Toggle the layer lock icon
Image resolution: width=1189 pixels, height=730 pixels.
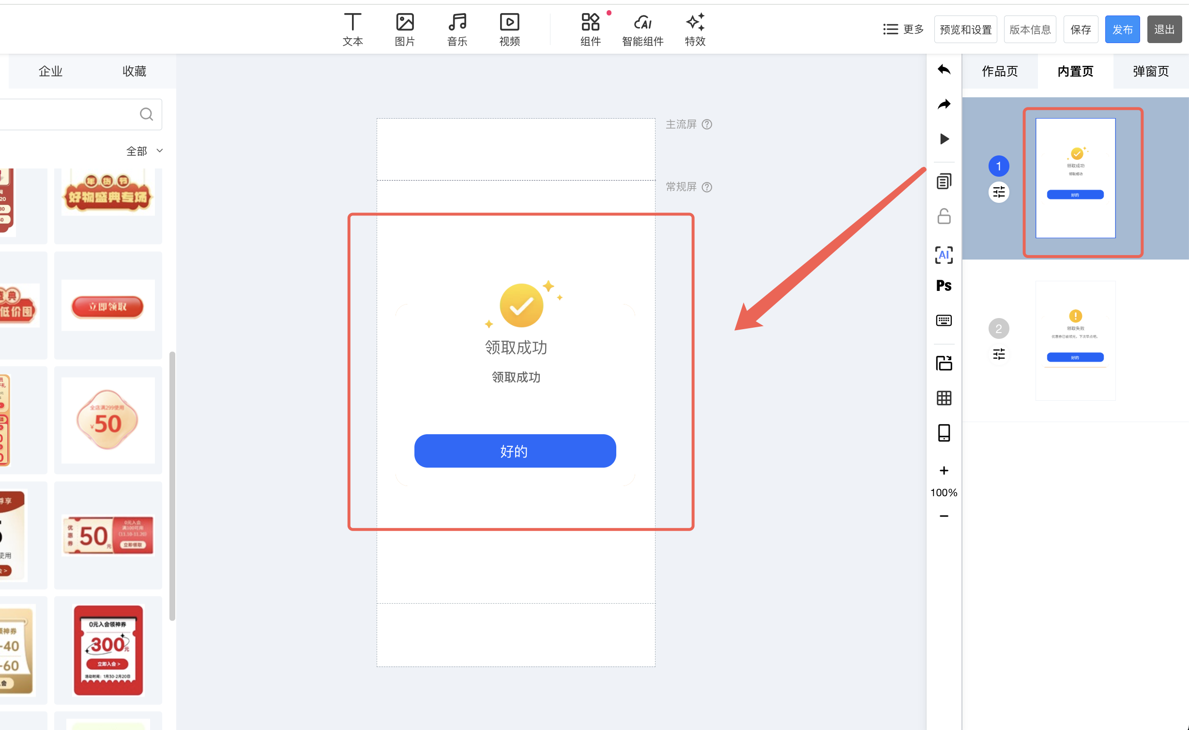point(944,216)
